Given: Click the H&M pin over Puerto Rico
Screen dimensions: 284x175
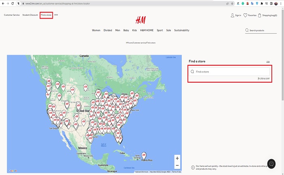Looking at the screenshot, I should point(144,156).
